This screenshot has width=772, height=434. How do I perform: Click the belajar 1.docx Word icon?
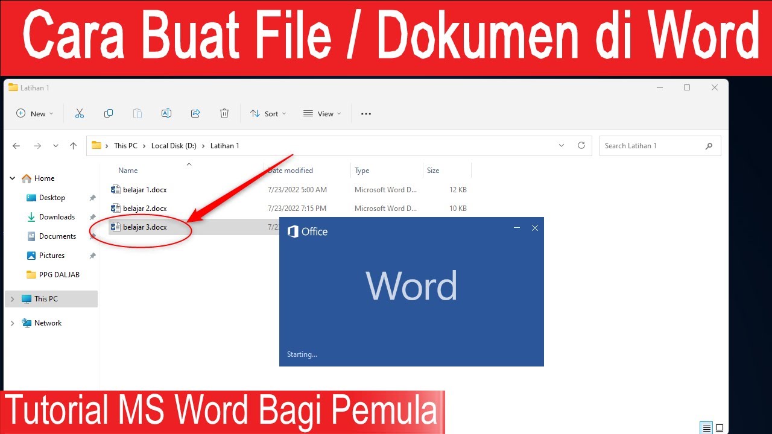coord(116,189)
